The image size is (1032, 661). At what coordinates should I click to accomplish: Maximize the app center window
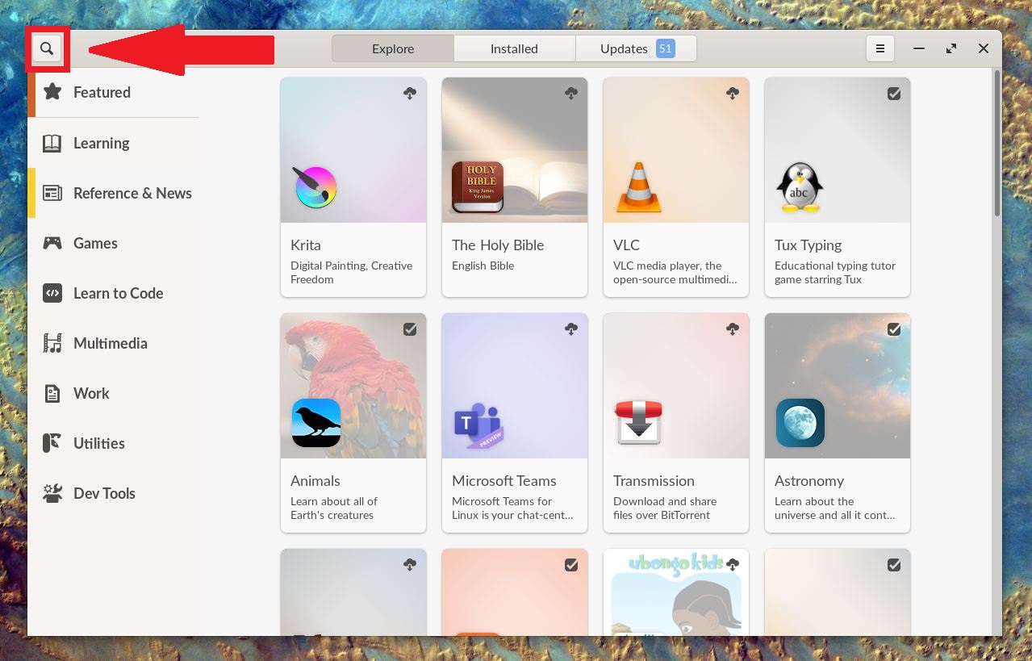[951, 48]
